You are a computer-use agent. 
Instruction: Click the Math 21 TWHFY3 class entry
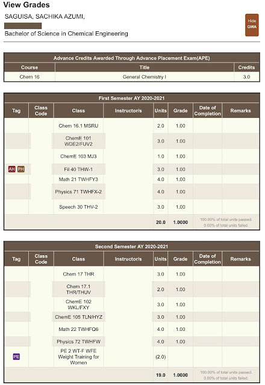pyautogui.click(x=78, y=179)
